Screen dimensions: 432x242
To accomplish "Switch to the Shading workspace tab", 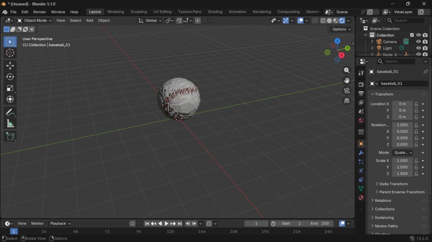I will (215, 12).
